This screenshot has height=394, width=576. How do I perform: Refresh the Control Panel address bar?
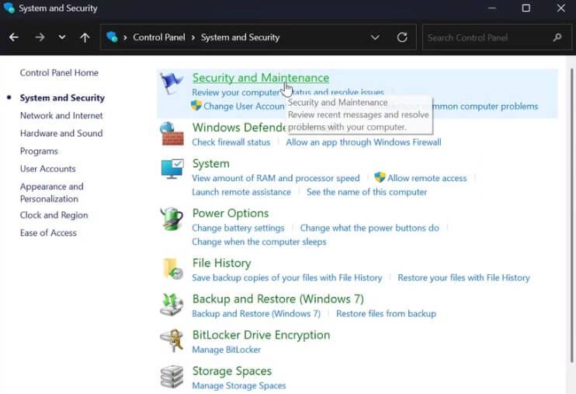401,37
